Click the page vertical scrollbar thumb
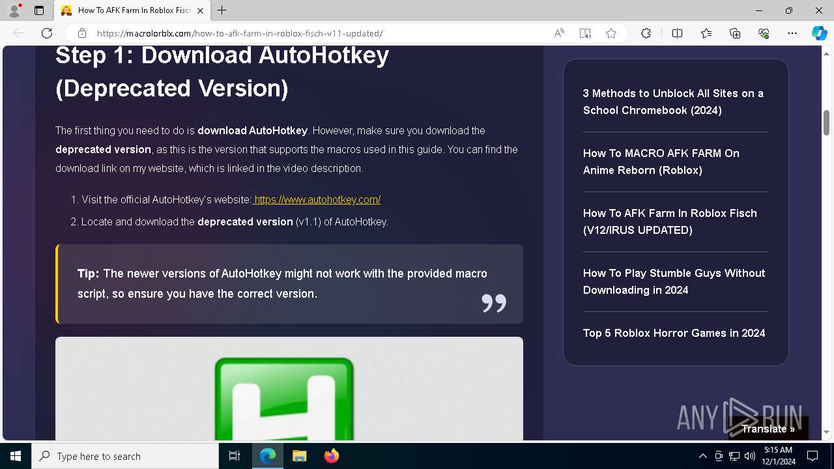This screenshot has height=469, width=834. tap(826, 122)
